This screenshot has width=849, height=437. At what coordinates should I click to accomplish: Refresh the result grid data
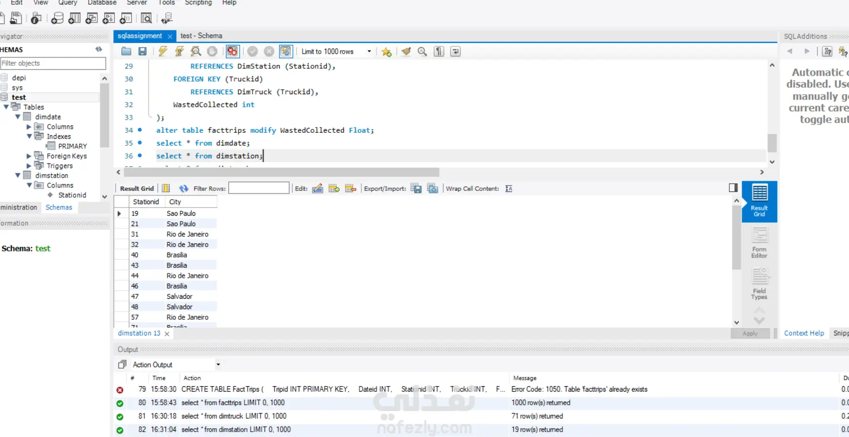(x=183, y=188)
